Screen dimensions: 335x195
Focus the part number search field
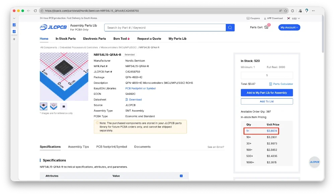pyautogui.click(x=165, y=27)
